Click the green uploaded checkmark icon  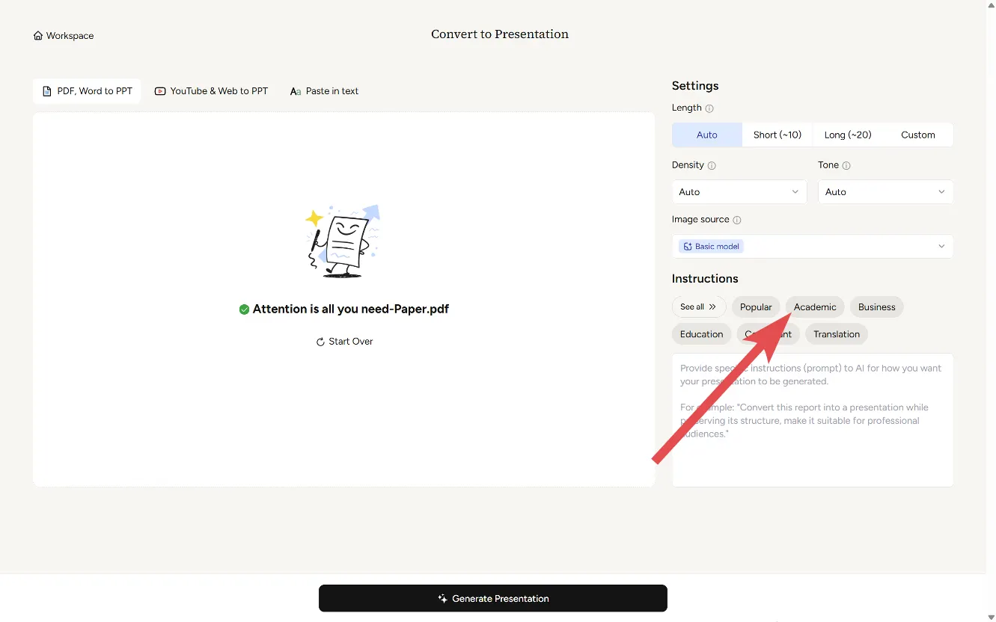click(244, 310)
